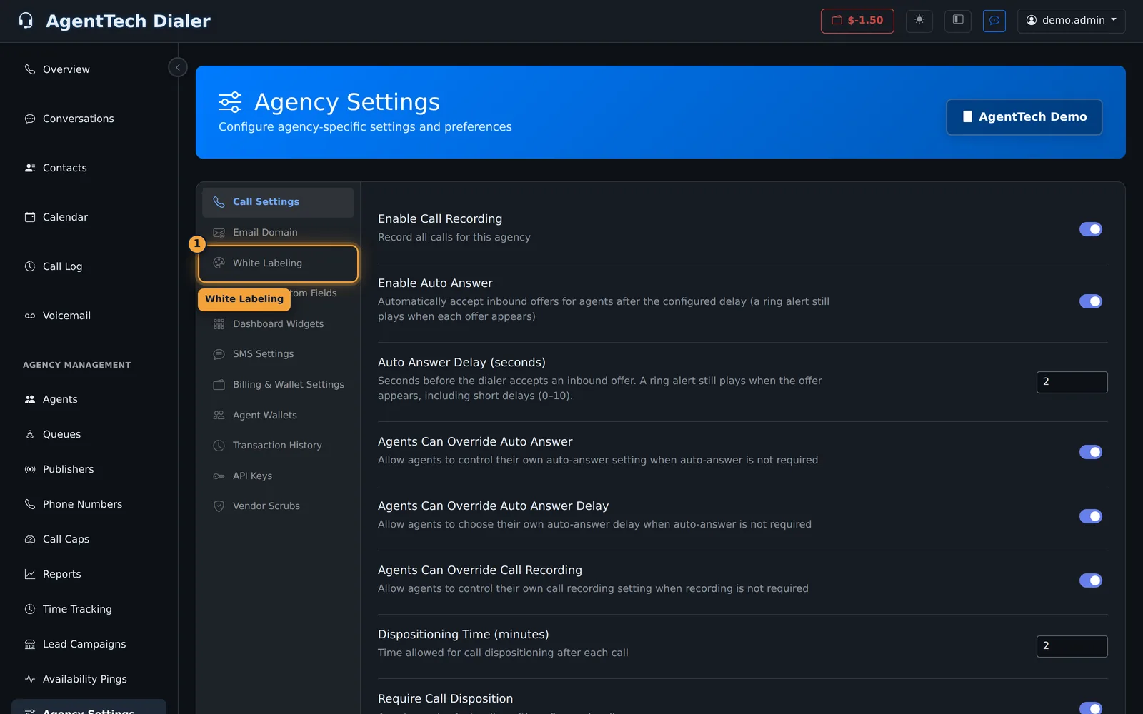Viewport: 1143px width, 714px height.
Task: Click the Calendar sidebar icon
Action: 30,217
